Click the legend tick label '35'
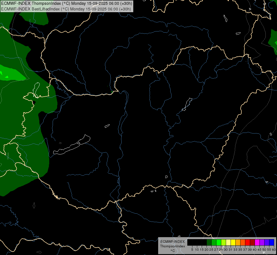 (241, 250)
